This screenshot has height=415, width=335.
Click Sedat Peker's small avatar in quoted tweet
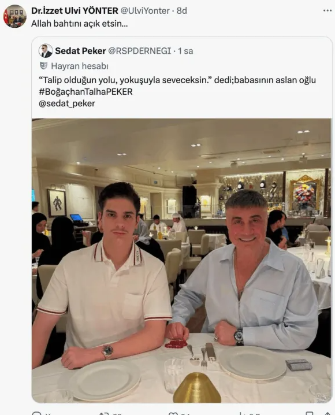coord(46,50)
